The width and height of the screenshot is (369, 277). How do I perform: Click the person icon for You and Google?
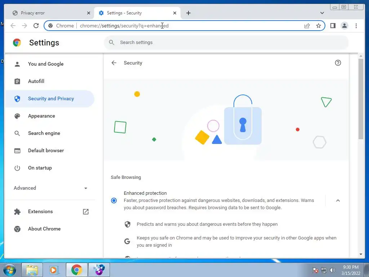17,64
